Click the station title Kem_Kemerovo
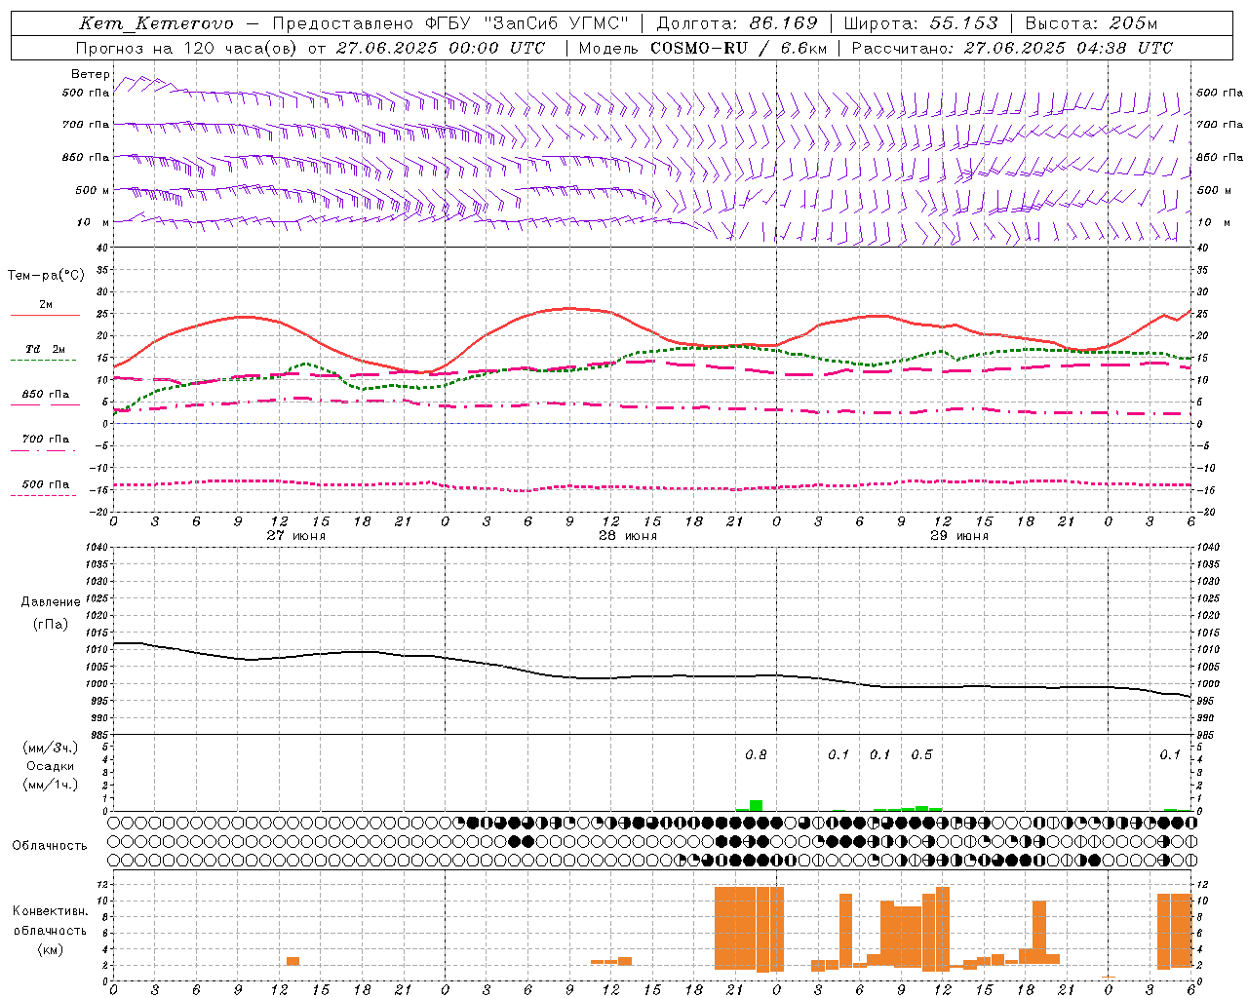 [x=156, y=24]
